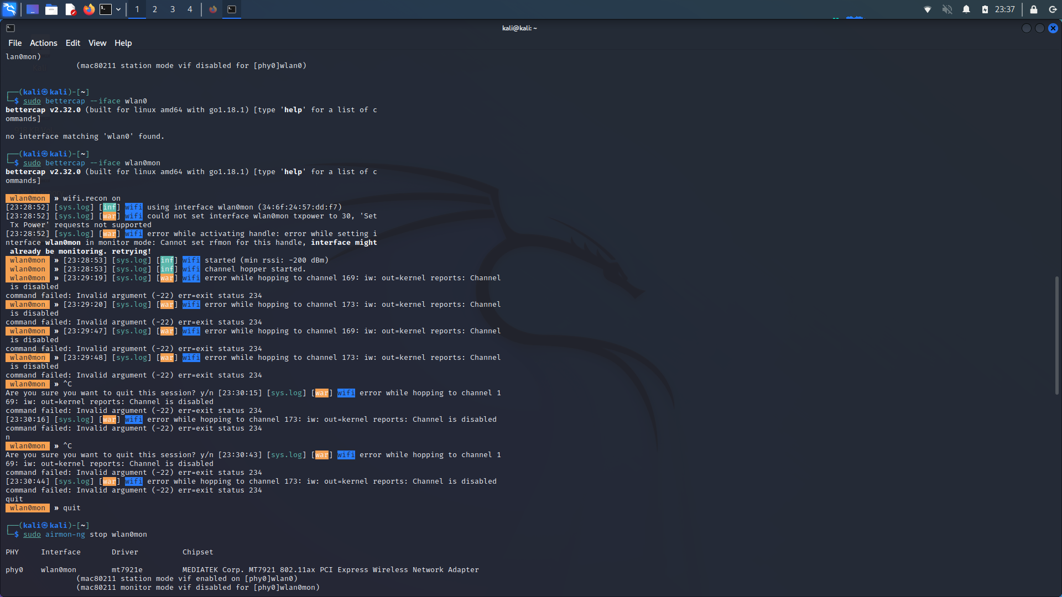
Task: Open the notifications bell icon
Action: click(x=966, y=9)
